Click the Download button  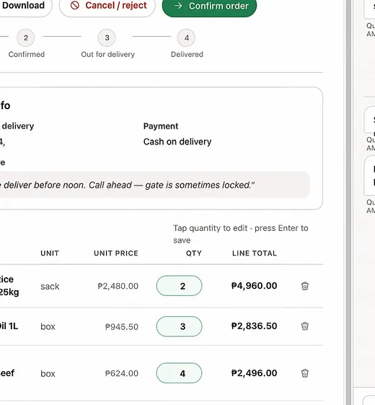point(23,6)
